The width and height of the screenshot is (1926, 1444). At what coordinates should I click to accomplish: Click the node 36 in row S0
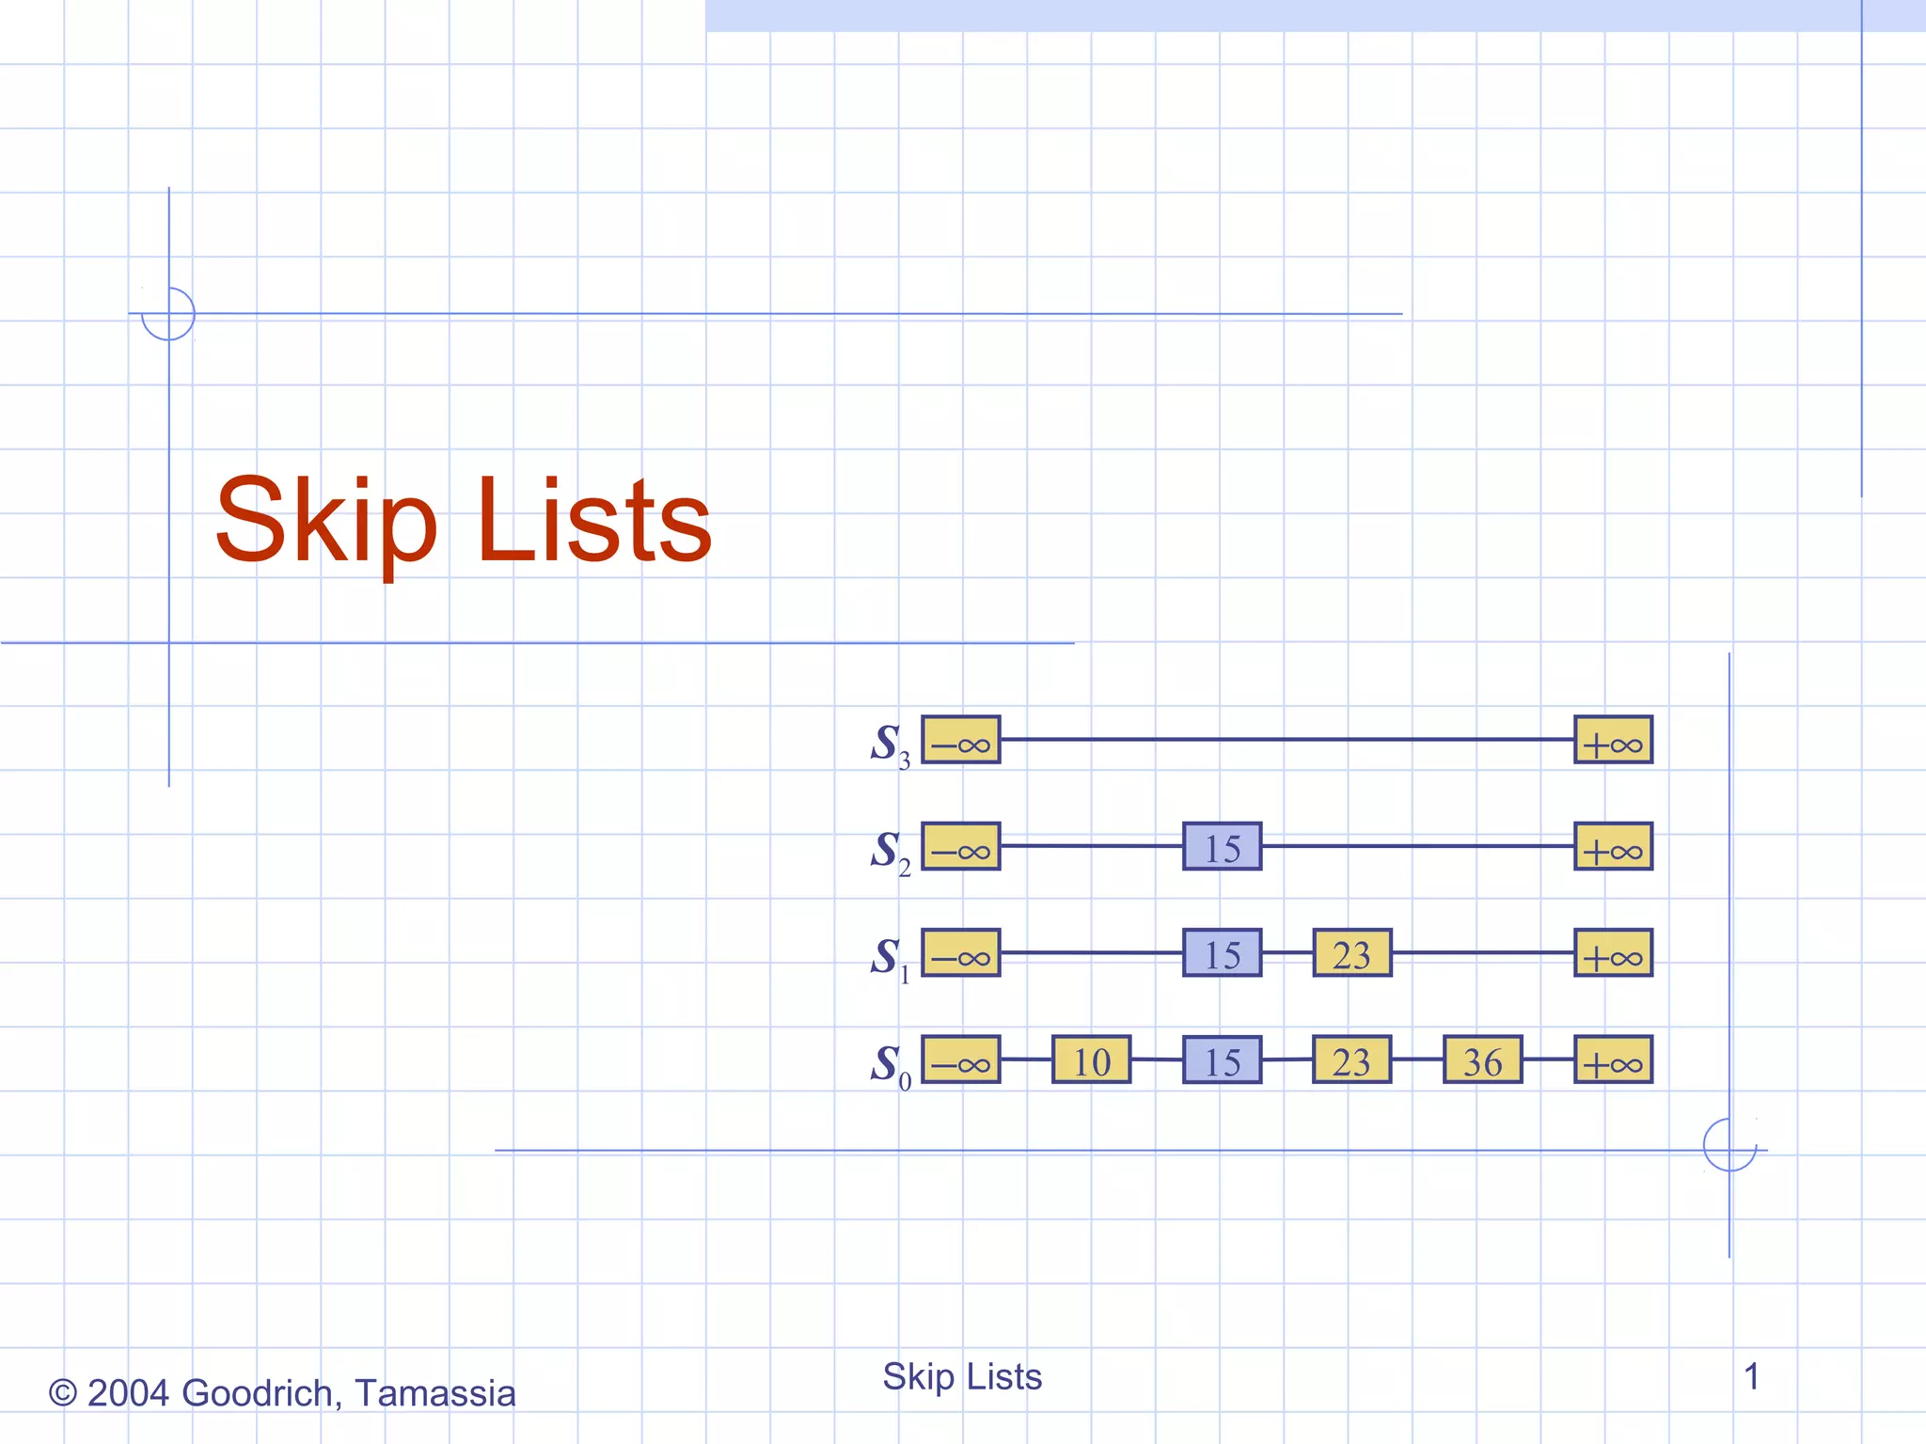coord(1482,1060)
